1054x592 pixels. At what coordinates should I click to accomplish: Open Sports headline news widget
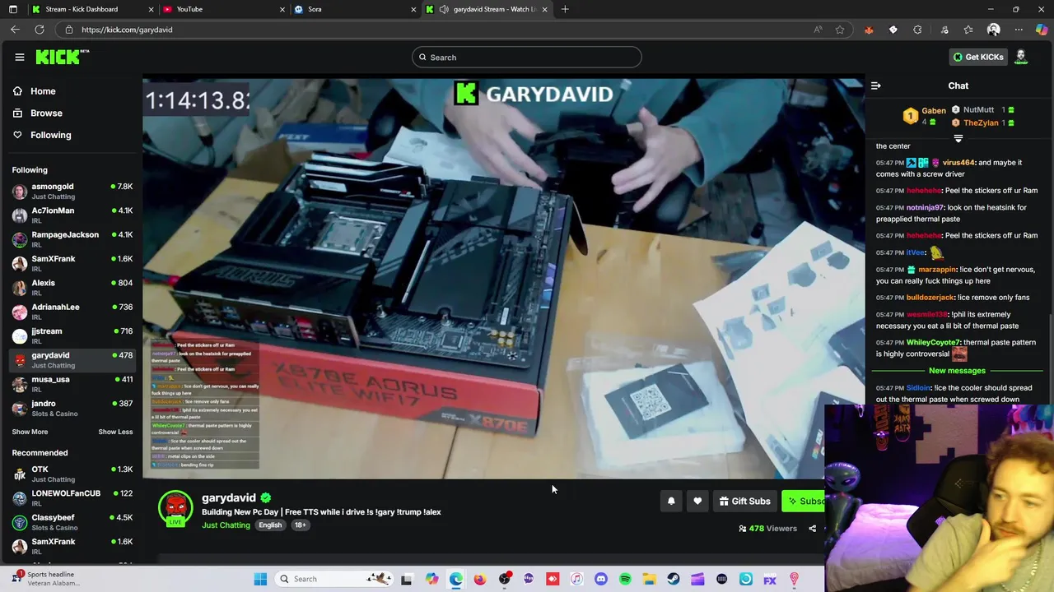click(47, 579)
